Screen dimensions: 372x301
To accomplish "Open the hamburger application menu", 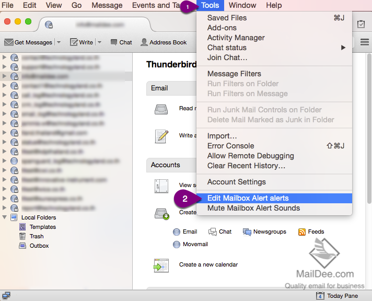I will pos(364,42).
